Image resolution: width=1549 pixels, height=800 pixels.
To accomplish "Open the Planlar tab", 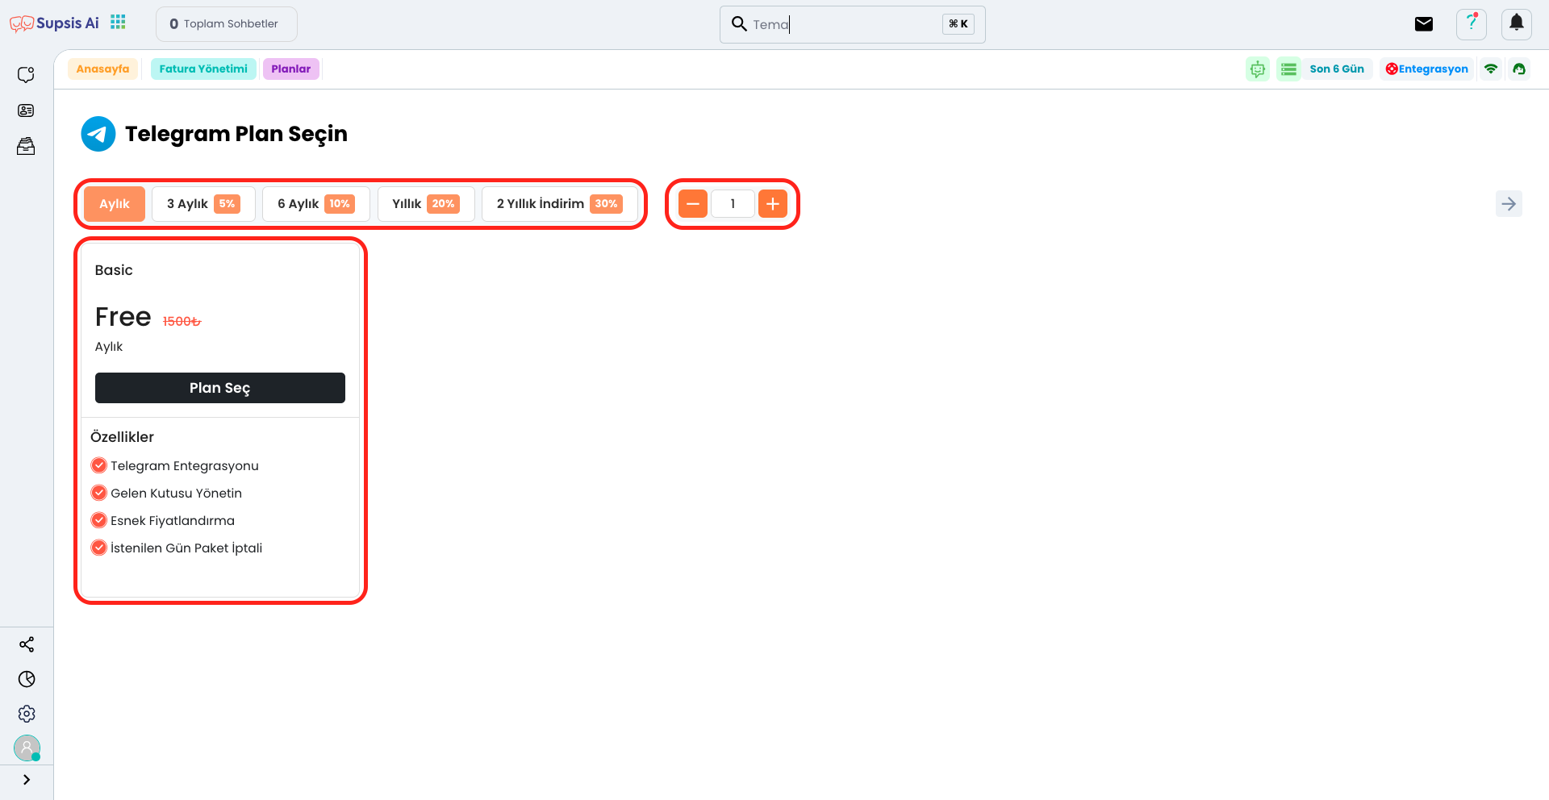I will pyautogui.click(x=291, y=69).
